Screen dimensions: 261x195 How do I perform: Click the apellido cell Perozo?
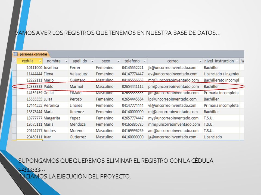(x=82, y=99)
